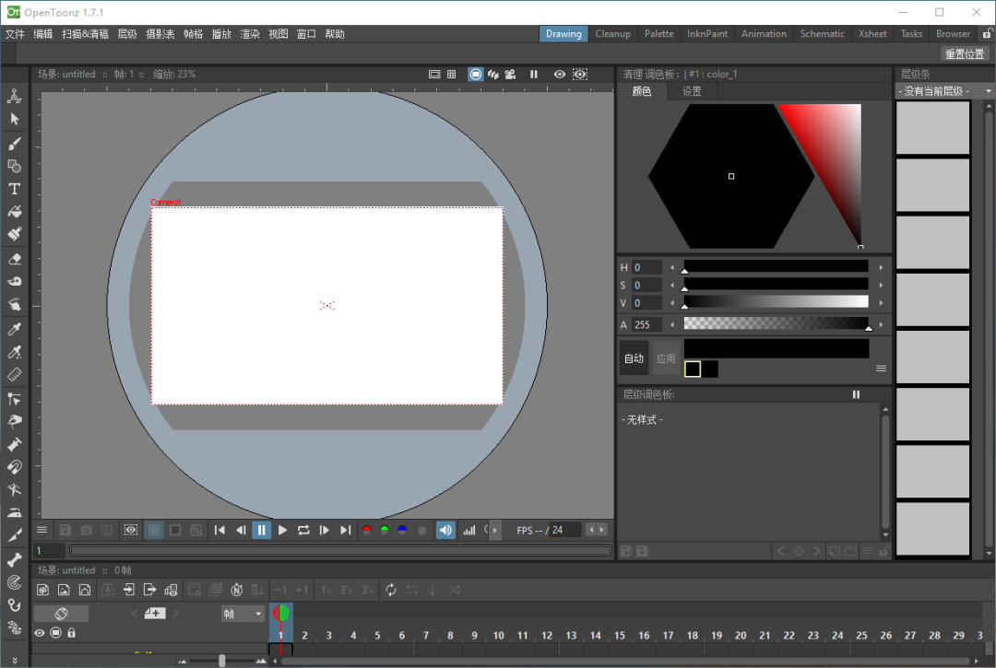Select the Control Point Editor tool
Image resolution: width=996 pixels, height=668 pixels.
14,399
